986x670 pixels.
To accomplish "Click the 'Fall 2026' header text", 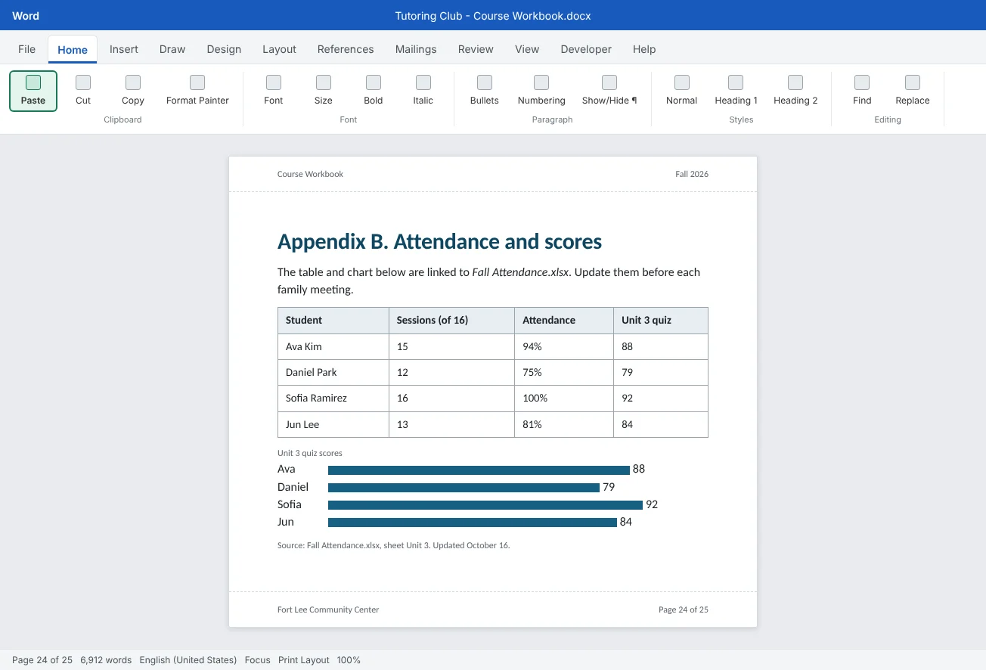I will click(x=692, y=174).
